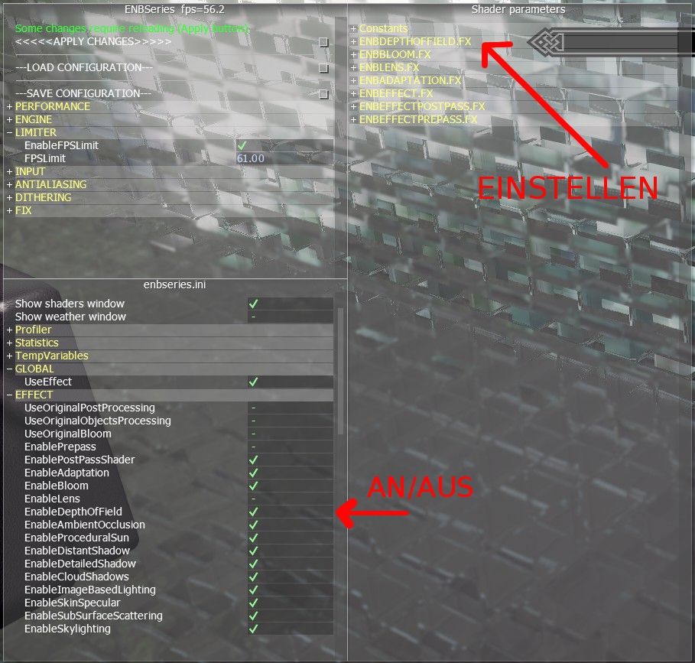The image size is (695, 663).
Task: Collapse the EFFECT section
Action: click(9, 395)
